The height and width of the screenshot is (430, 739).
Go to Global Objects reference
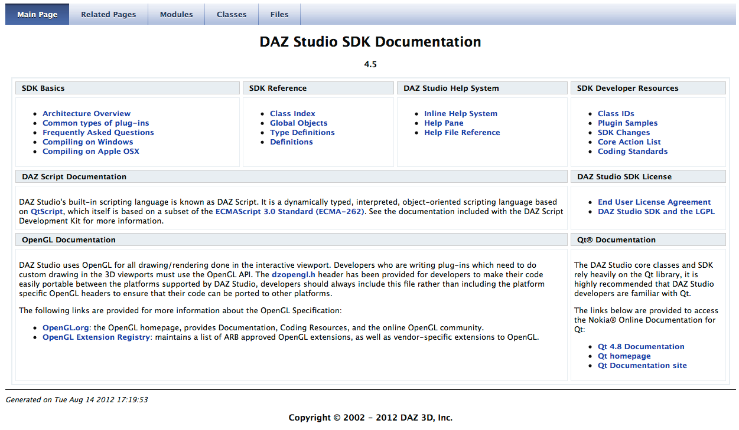click(298, 123)
